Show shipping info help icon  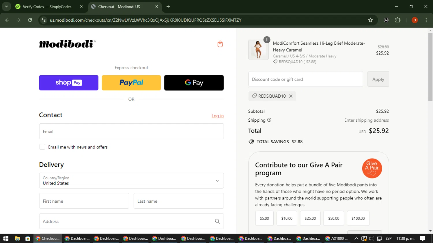[x=269, y=120]
